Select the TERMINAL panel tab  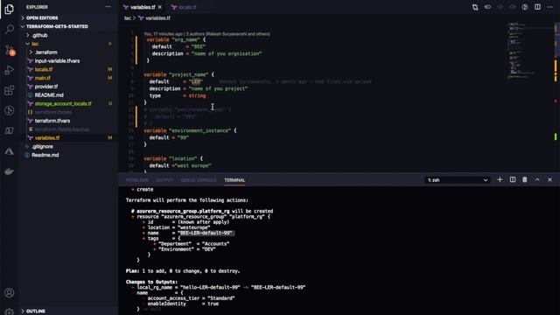234,180
